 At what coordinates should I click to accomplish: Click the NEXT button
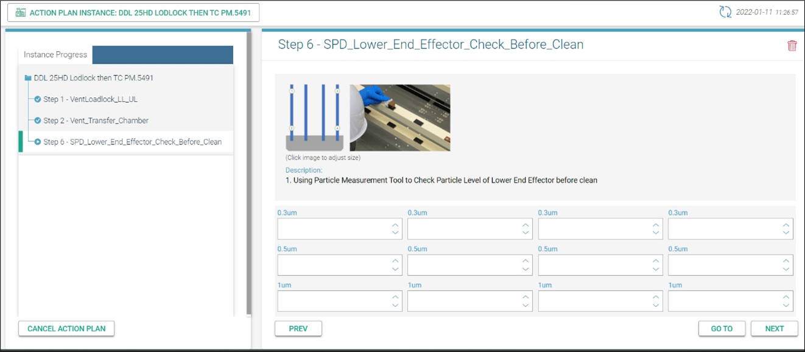pyautogui.click(x=775, y=328)
